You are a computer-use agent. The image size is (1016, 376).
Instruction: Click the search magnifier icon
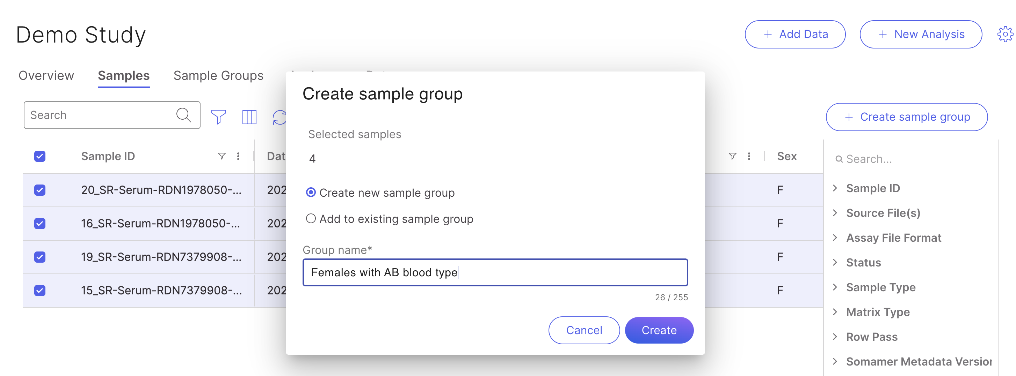point(183,115)
